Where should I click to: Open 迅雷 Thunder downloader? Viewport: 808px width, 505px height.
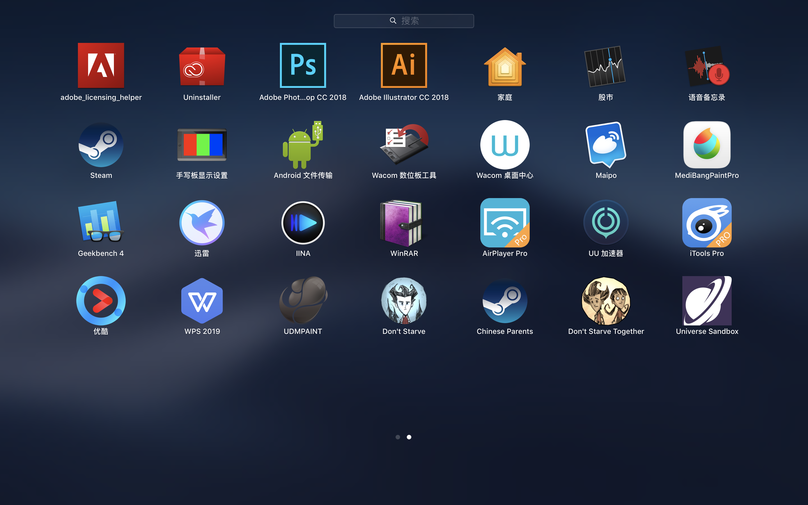[202, 223]
